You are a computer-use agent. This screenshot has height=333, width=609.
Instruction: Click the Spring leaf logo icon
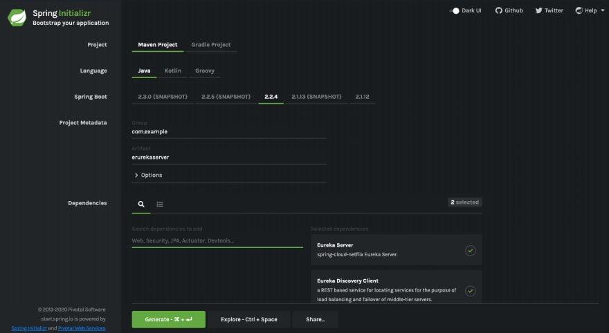tap(17, 17)
